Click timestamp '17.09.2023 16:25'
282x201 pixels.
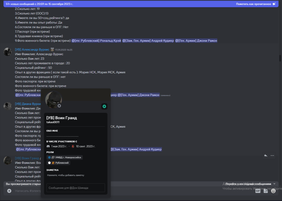[x=64, y=50]
